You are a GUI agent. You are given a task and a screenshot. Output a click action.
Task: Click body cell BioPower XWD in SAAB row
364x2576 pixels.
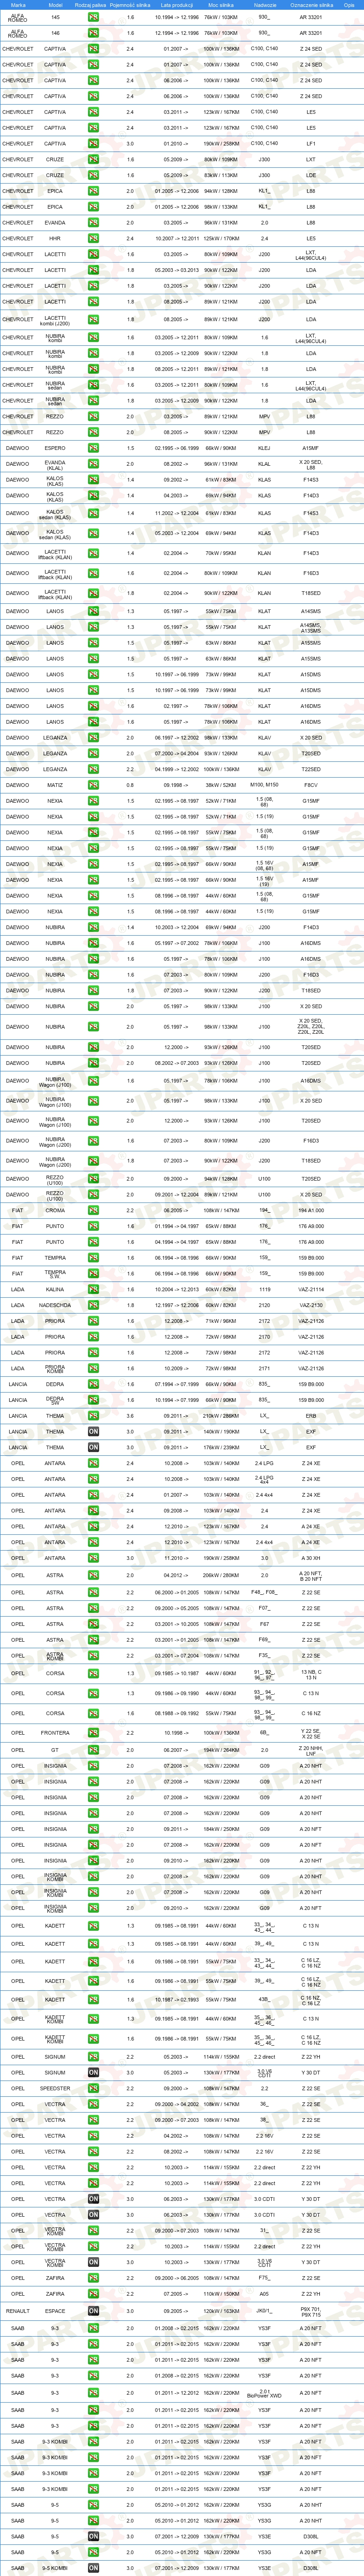265,2395
